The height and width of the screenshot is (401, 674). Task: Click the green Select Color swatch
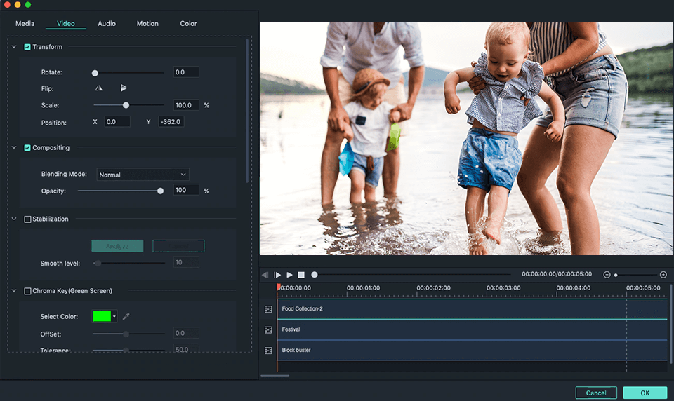coord(102,316)
